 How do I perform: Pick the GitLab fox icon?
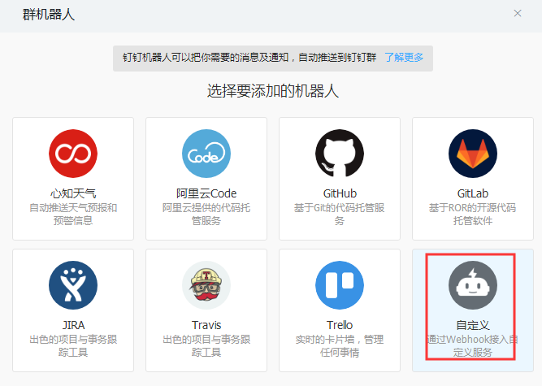[x=473, y=154]
